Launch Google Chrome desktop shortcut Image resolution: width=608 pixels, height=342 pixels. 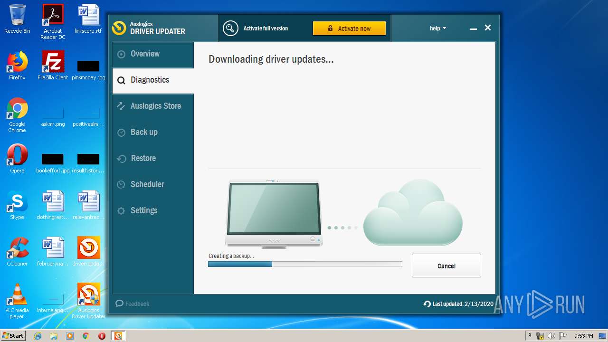[17, 115]
